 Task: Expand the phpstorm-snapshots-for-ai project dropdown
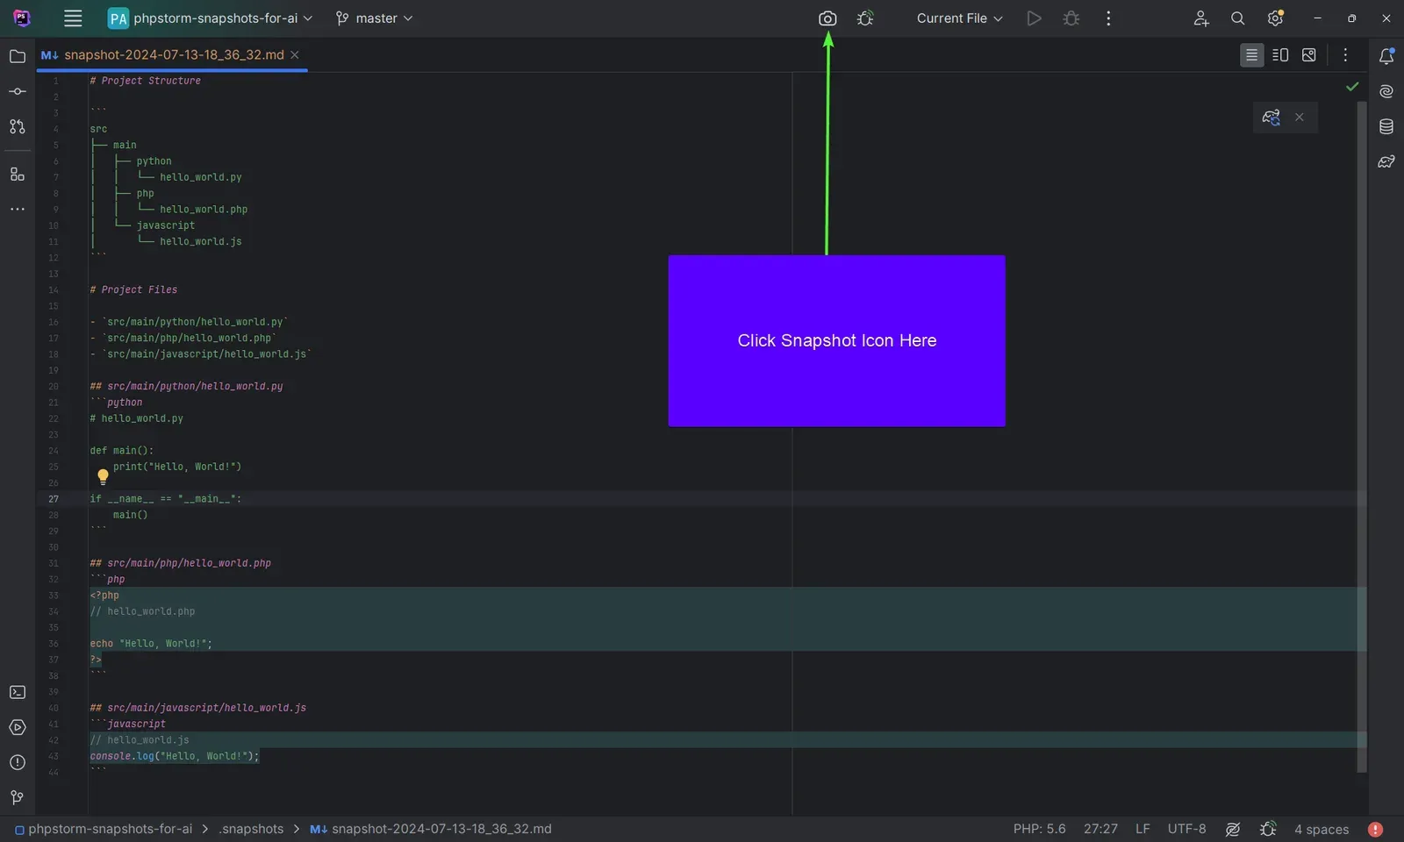coord(211,18)
